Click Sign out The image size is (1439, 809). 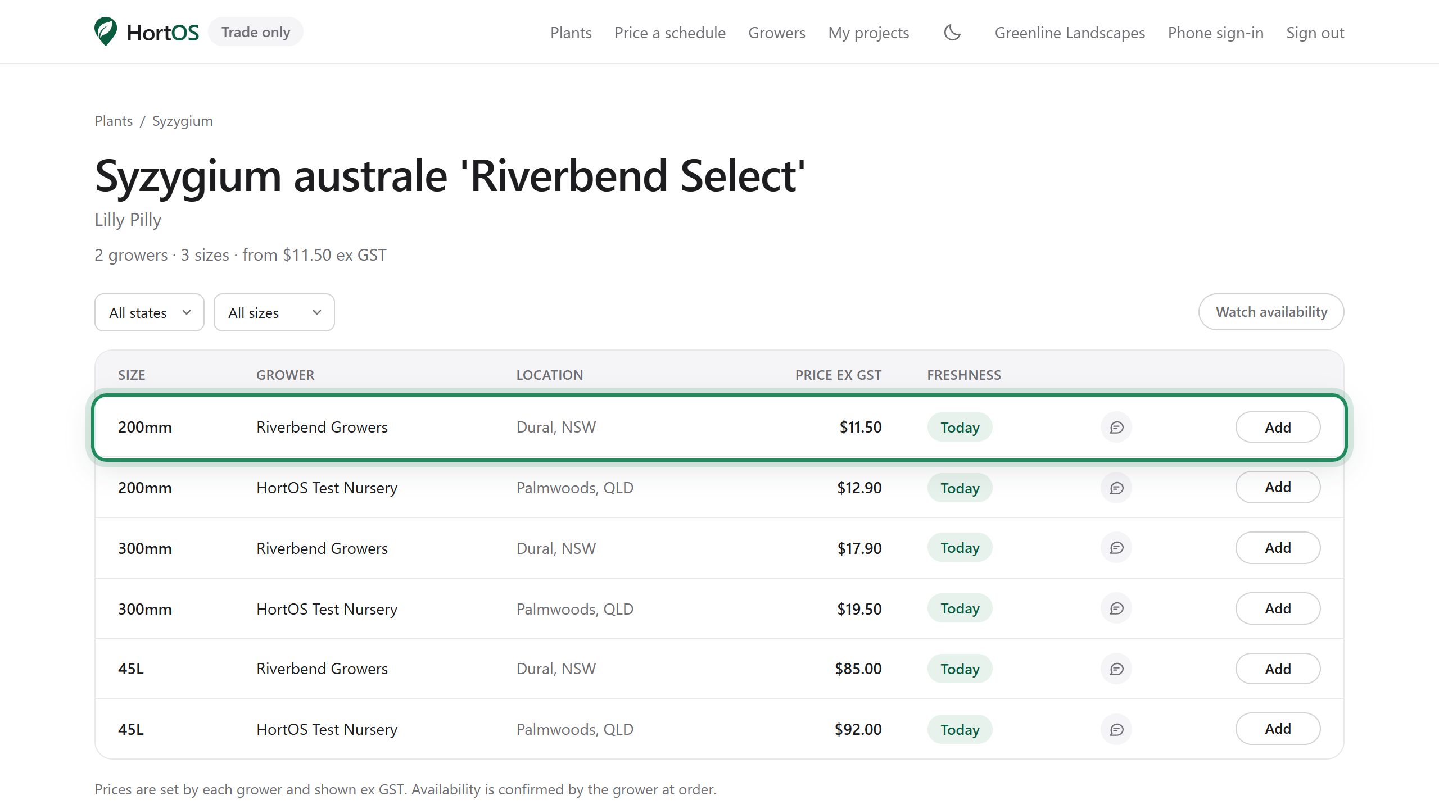pyautogui.click(x=1315, y=33)
